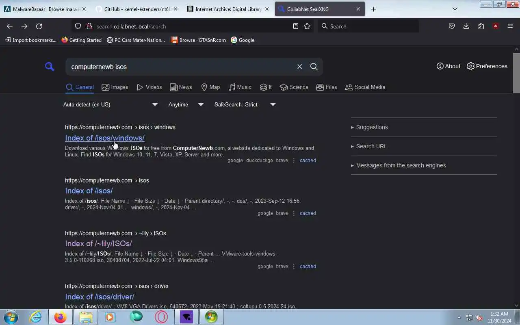520x325 pixels.
Task: Open the Extensions puzzle icon
Action: coord(481,26)
